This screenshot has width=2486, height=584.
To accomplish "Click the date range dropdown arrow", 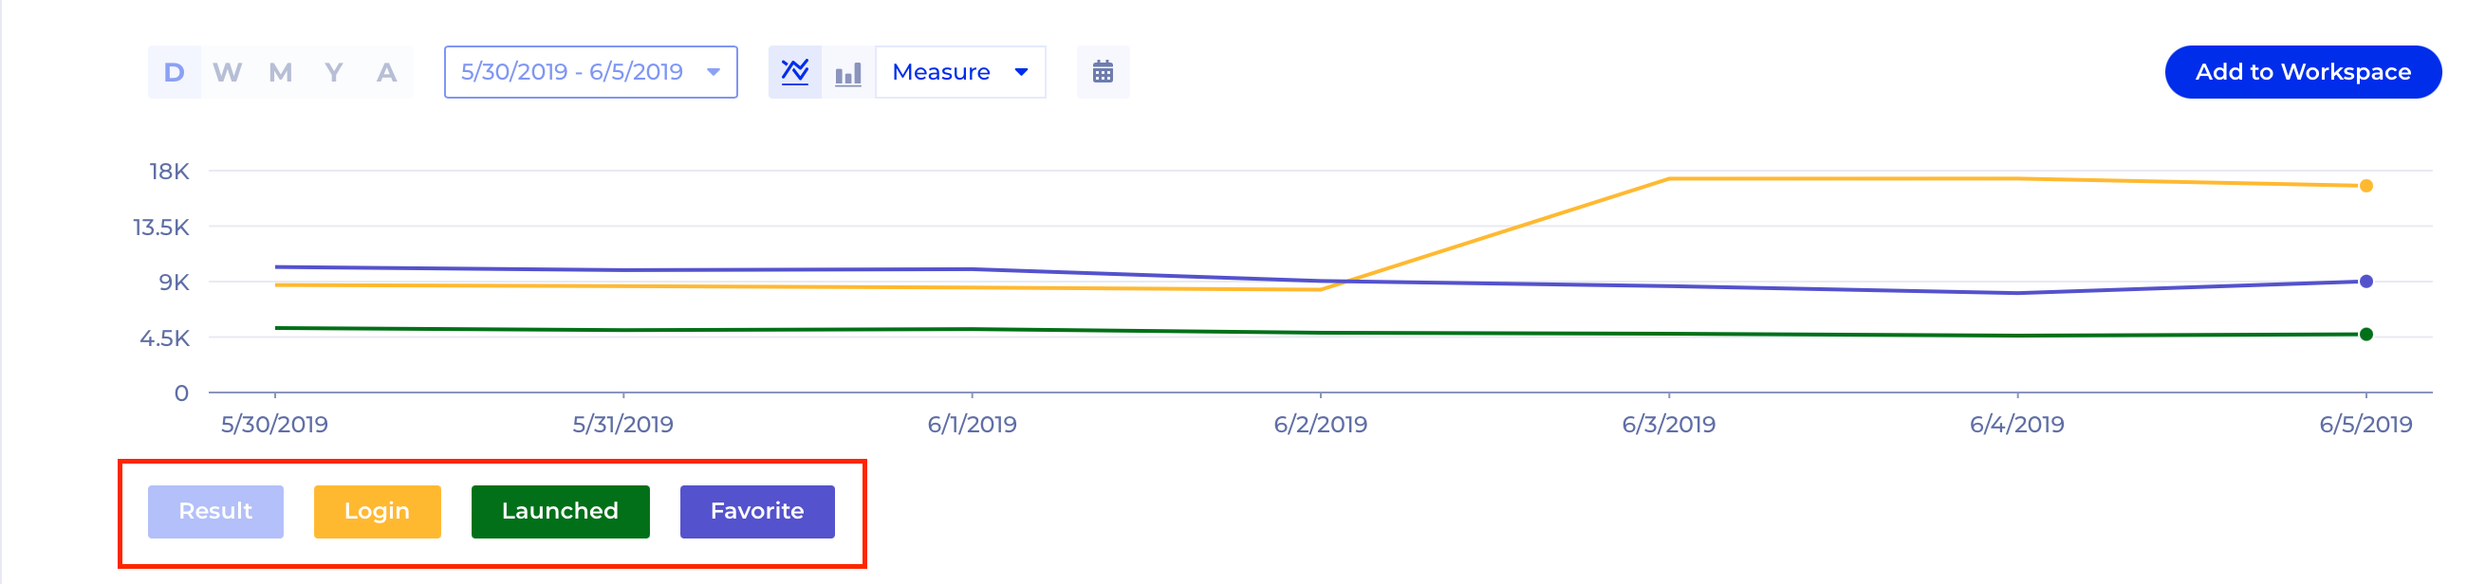I will coord(714,72).
